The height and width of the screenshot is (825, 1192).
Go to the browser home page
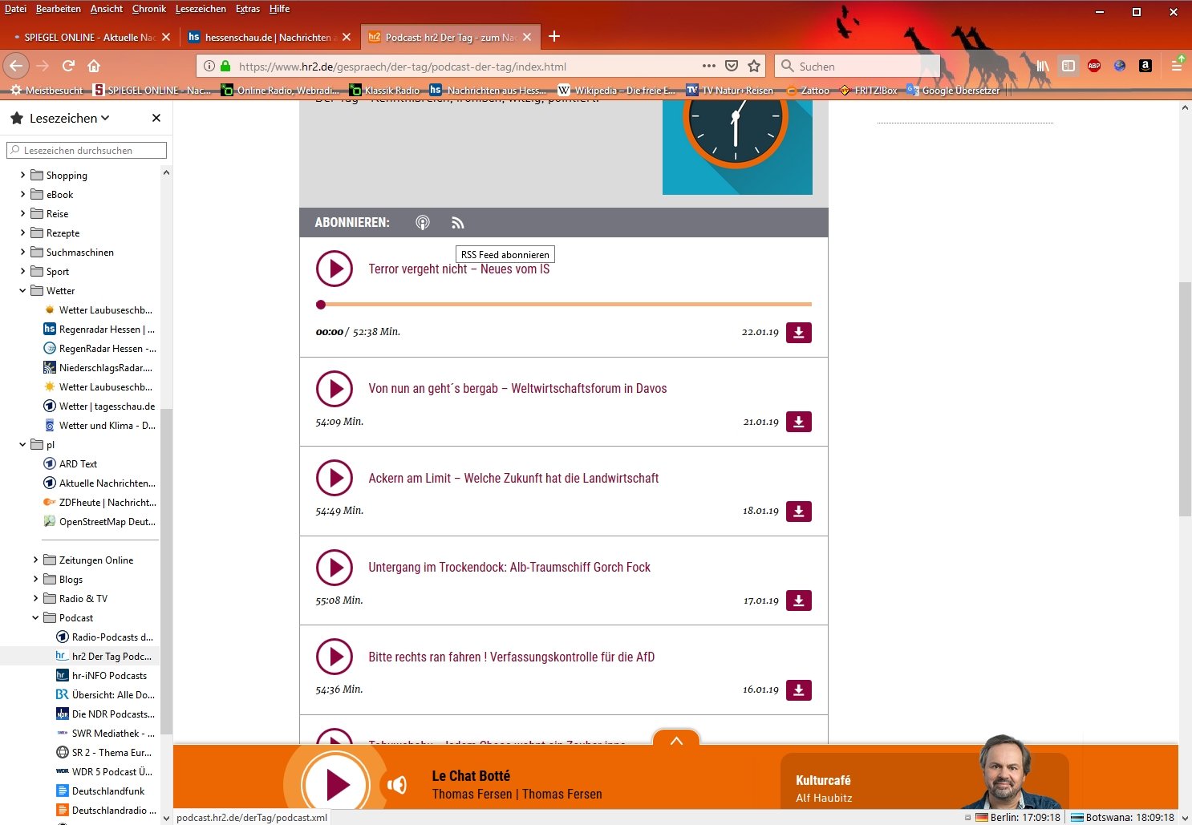pos(94,66)
